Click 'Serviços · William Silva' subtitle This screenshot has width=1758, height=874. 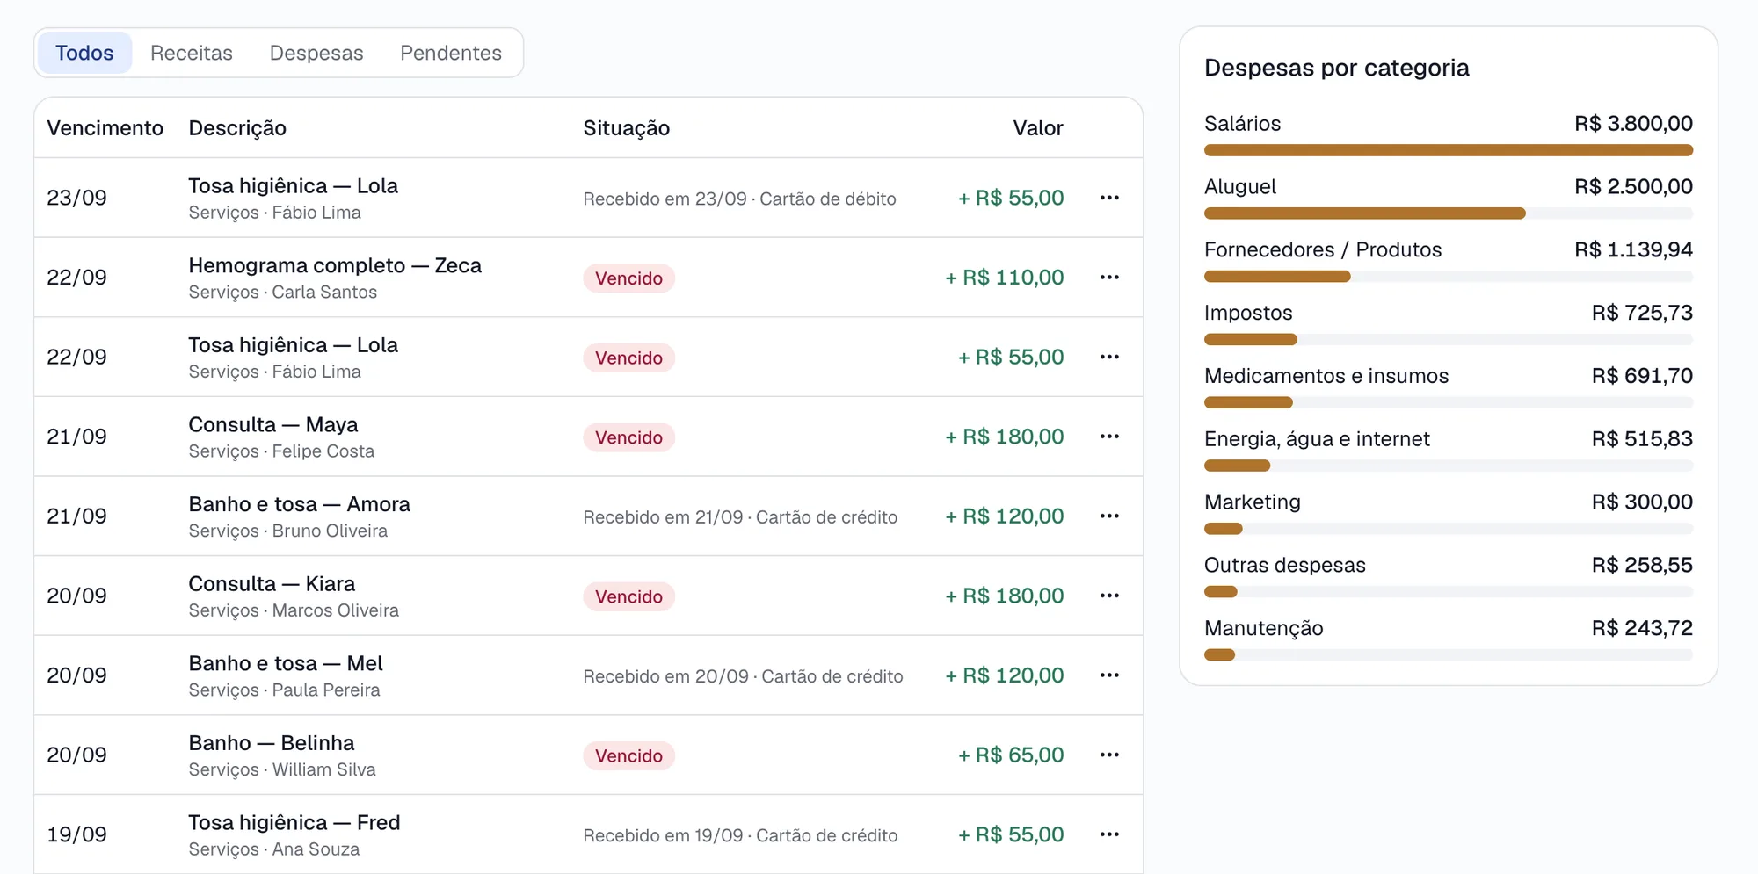click(282, 770)
